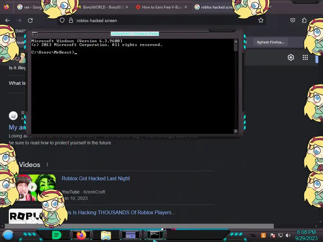Show hidden tray icons
Screen dimensions: 323x242
[x=253, y=236]
